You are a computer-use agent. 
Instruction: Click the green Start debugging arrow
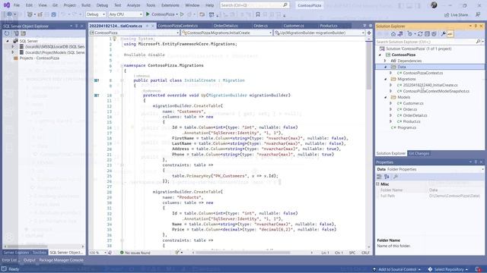(148, 14)
